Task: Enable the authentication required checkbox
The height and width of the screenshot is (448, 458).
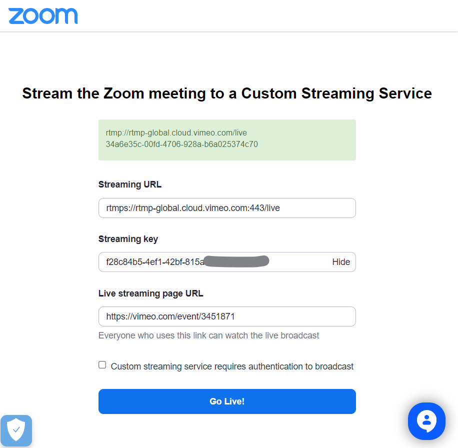Action: point(102,365)
